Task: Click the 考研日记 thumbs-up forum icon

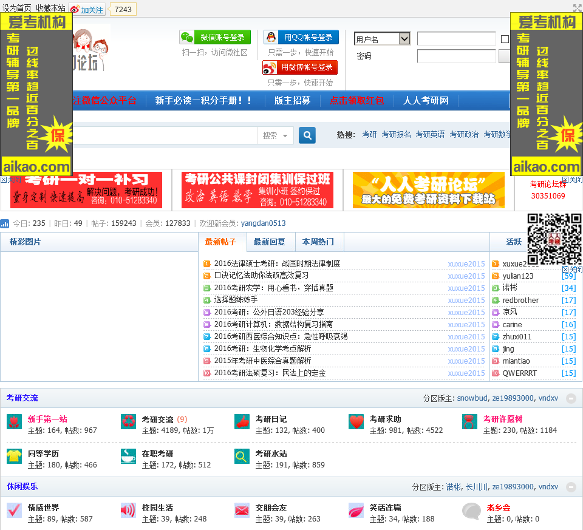Action: [x=242, y=422]
